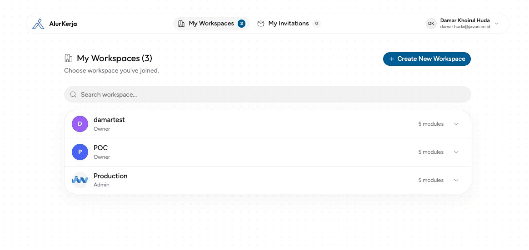Click the building icon next to page heading

(69, 58)
